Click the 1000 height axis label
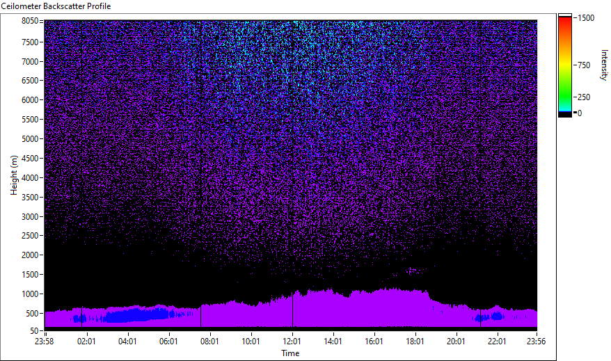Screen dimensions: 611x361 [x=30, y=294]
